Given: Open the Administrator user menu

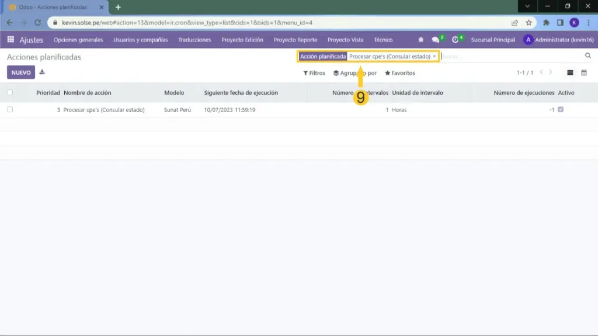Looking at the screenshot, I should (558, 40).
